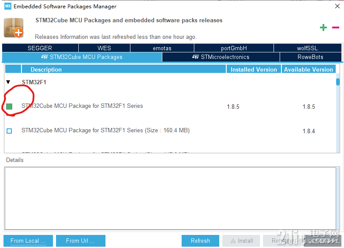Switch to the portGmbH tab
The image size is (344, 248).
[x=234, y=48]
